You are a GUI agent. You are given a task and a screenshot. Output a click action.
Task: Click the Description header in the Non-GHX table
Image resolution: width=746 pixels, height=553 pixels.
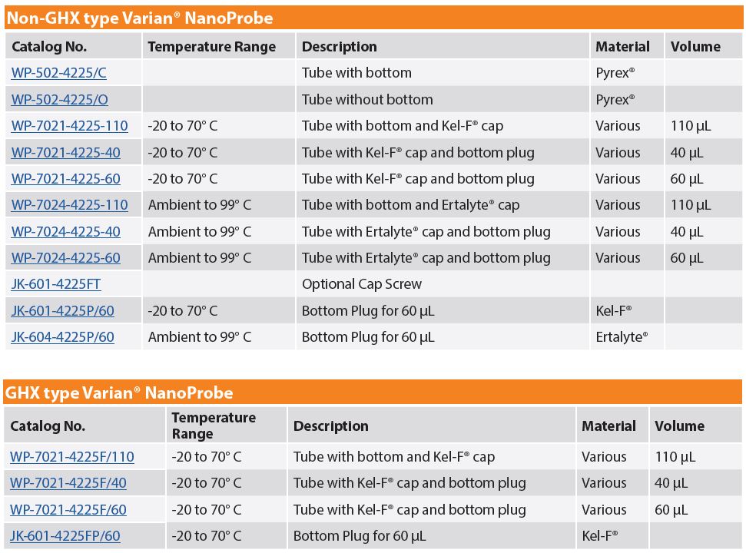[x=340, y=47]
